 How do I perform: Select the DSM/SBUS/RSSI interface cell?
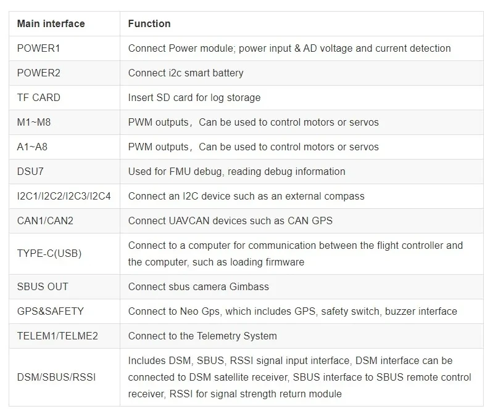pos(56,377)
